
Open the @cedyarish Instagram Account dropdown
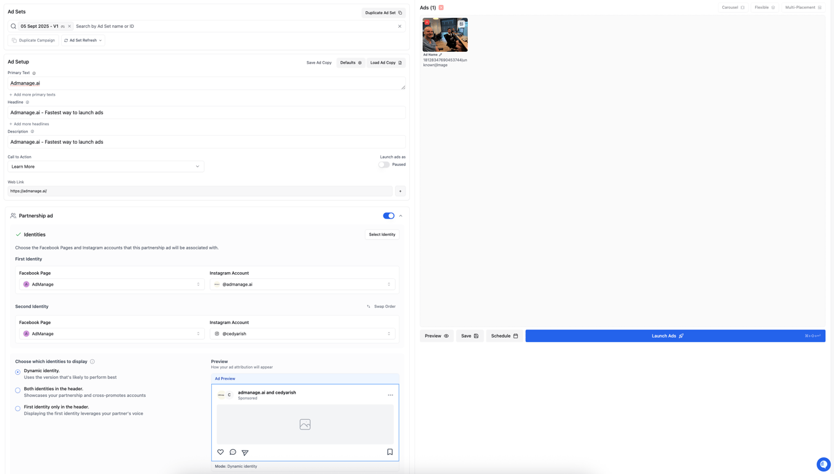pos(302,334)
